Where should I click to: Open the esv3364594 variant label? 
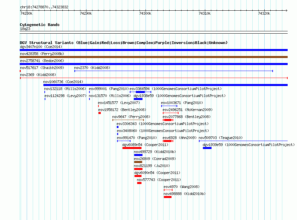click(x=176, y=89)
